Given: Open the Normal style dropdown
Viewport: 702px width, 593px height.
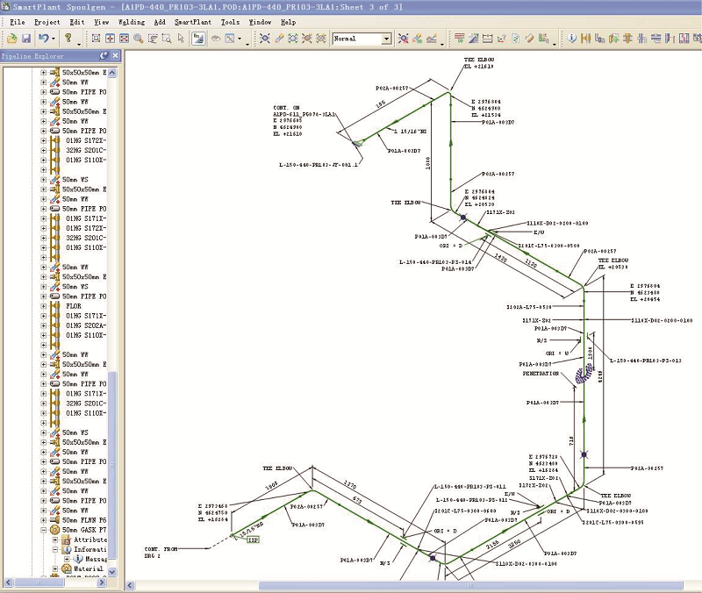Looking at the screenshot, I should (x=386, y=39).
